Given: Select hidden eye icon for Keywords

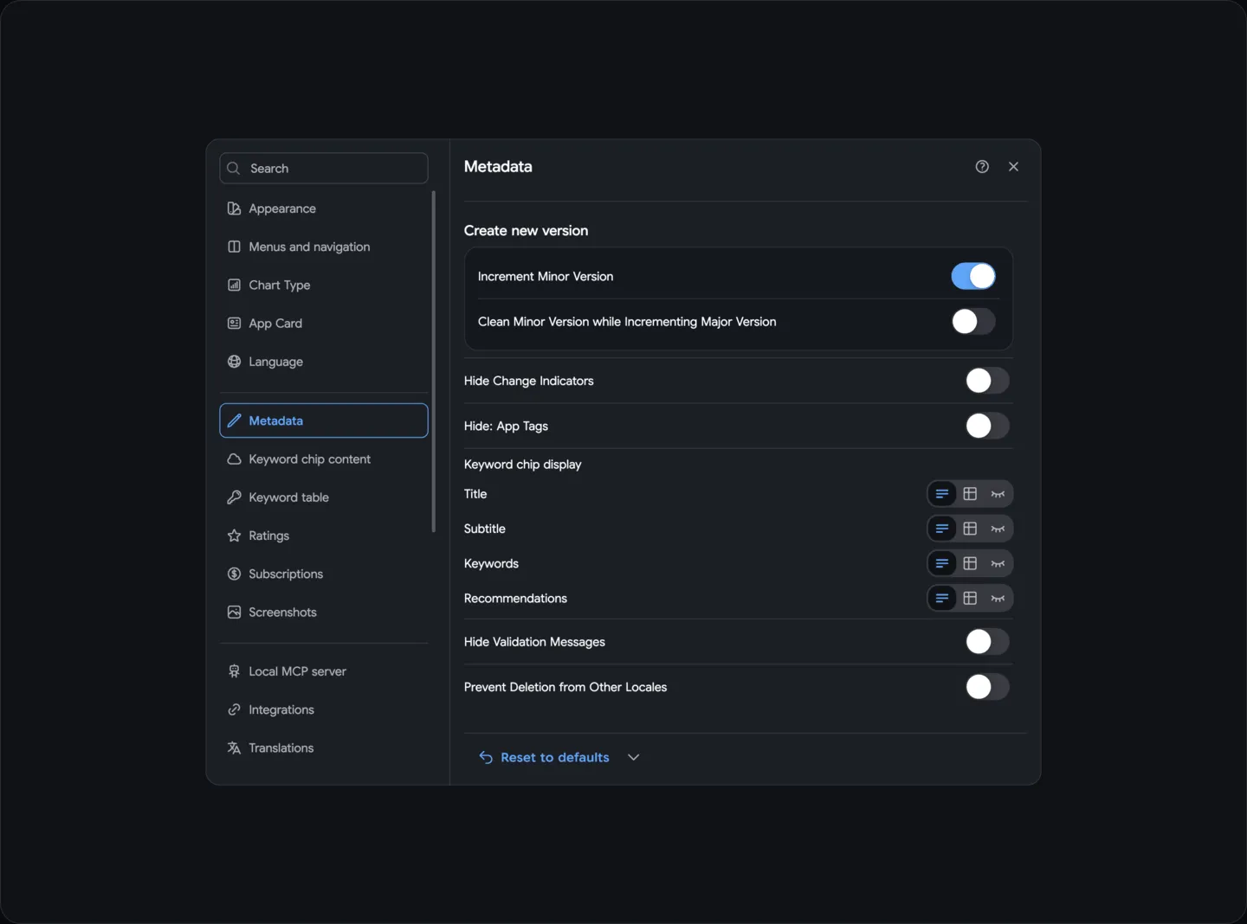Looking at the screenshot, I should click(998, 563).
